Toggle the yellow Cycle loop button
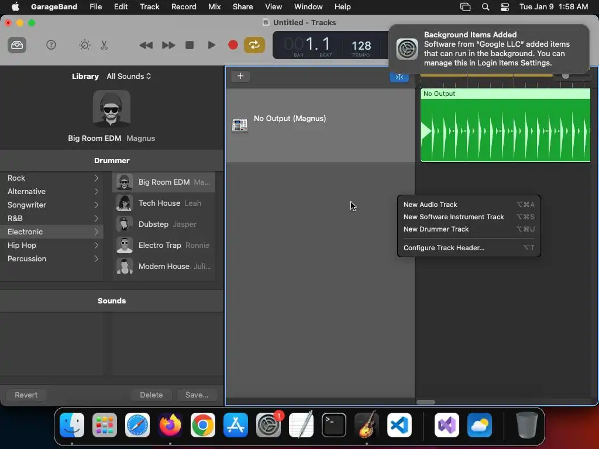Screen dimensions: 599x449 click(254, 45)
